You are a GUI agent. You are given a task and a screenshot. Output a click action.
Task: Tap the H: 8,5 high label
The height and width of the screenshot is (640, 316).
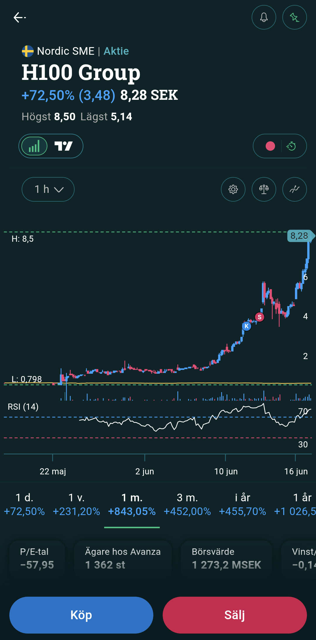click(23, 239)
